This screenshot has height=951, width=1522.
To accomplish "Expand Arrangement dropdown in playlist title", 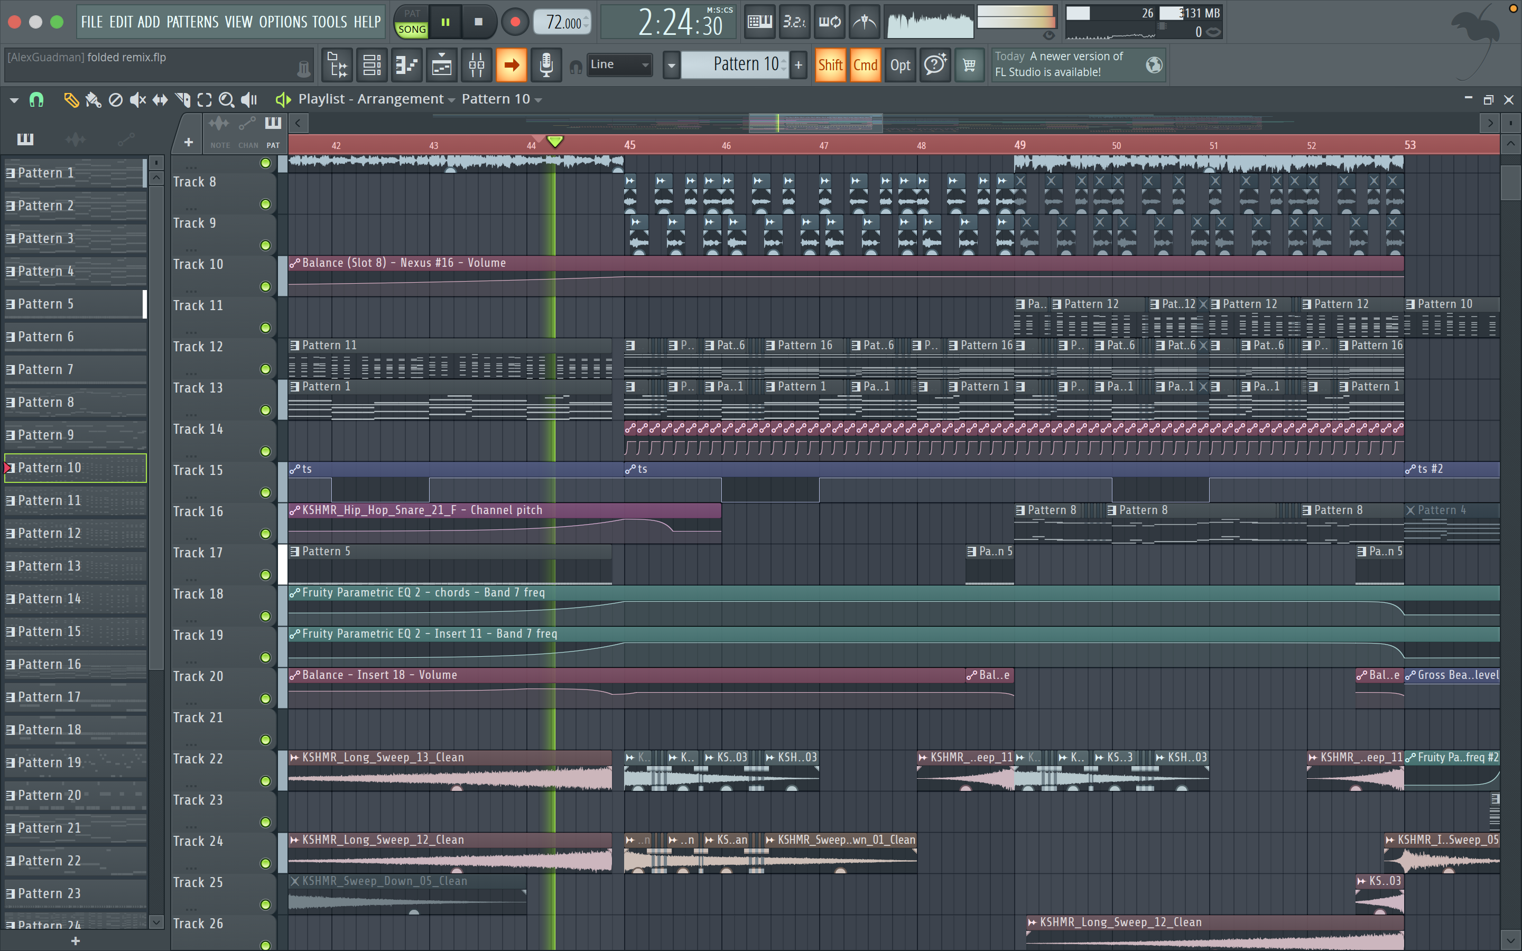I will [450, 100].
